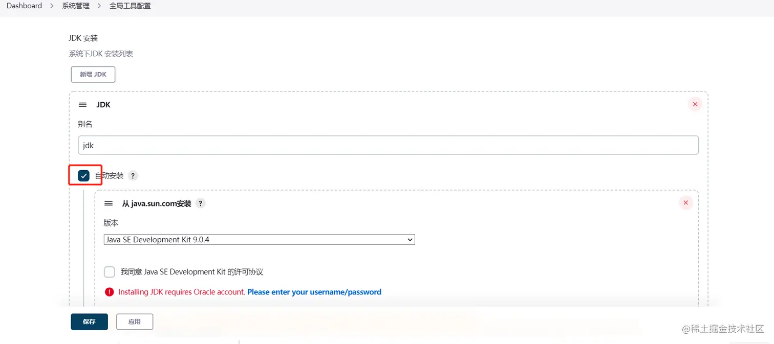Save settings with 保存 button
This screenshot has height=344, width=774.
89,322
